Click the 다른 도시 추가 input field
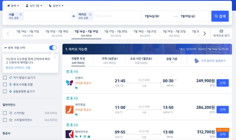This screenshot has width=236, height=140. (103, 16)
